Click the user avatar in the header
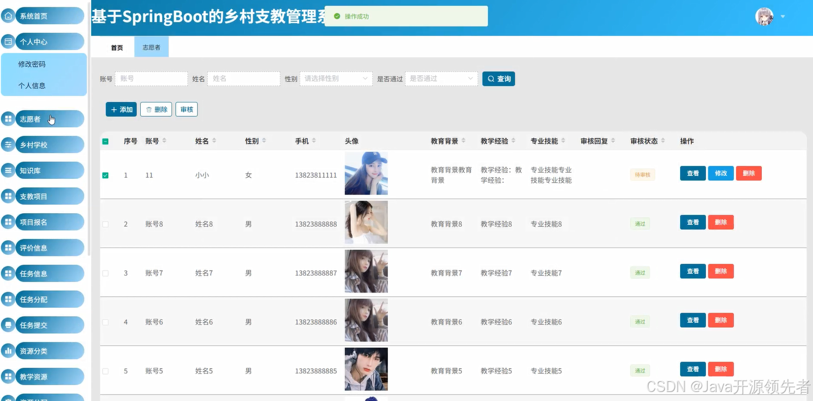Viewport: 813px width, 401px height. [x=764, y=16]
